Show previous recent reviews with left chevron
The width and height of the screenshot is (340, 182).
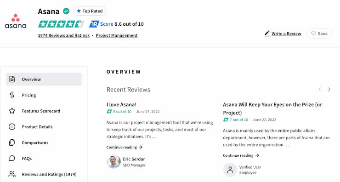pos(320,89)
